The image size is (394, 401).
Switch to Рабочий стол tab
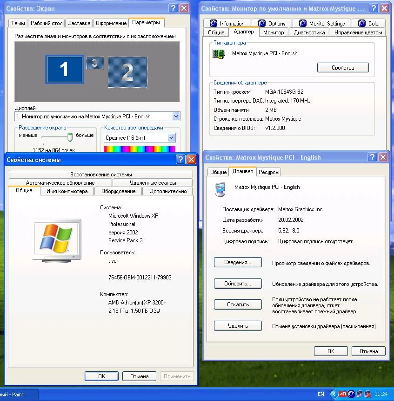47,23
